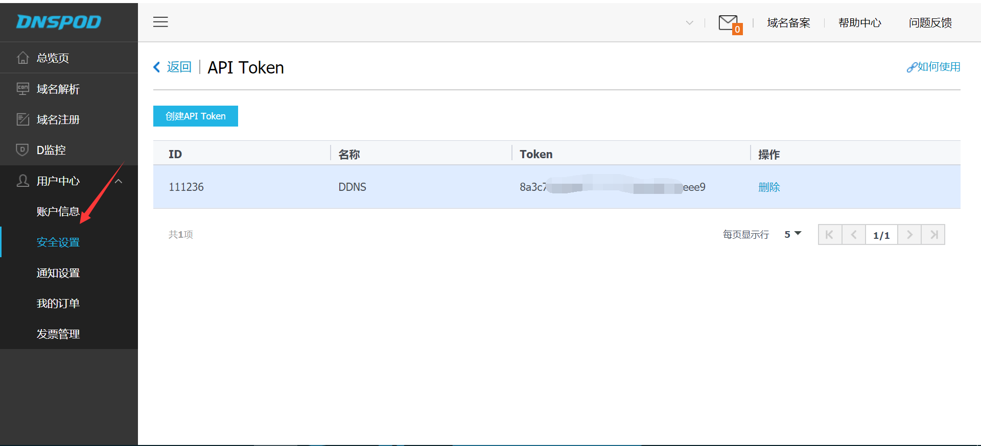This screenshot has width=981, height=446.
Task: Go to previous page of table
Action: 854,235
